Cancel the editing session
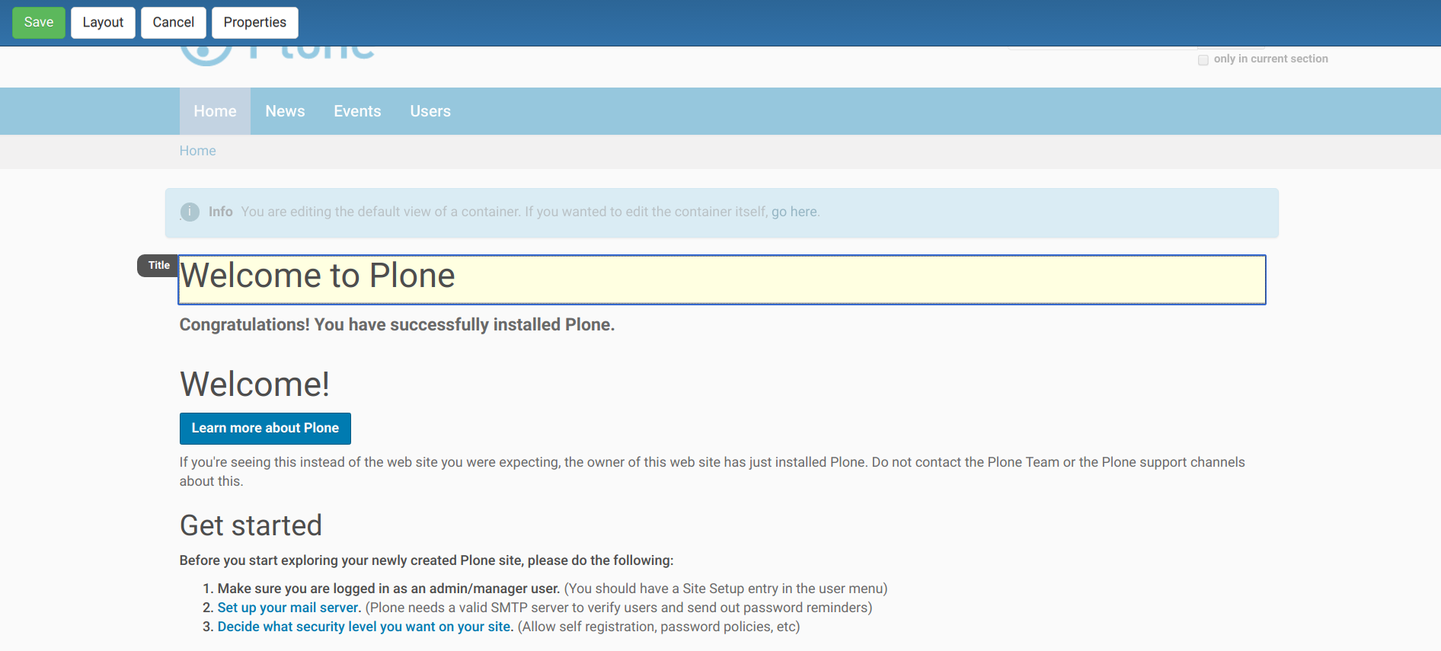This screenshot has width=1441, height=651. tap(174, 23)
